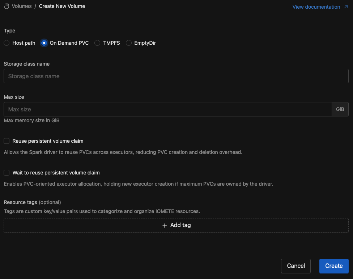Focus the Storage class name input field
The height and width of the screenshot is (279, 353).
(x=176, y=76)
